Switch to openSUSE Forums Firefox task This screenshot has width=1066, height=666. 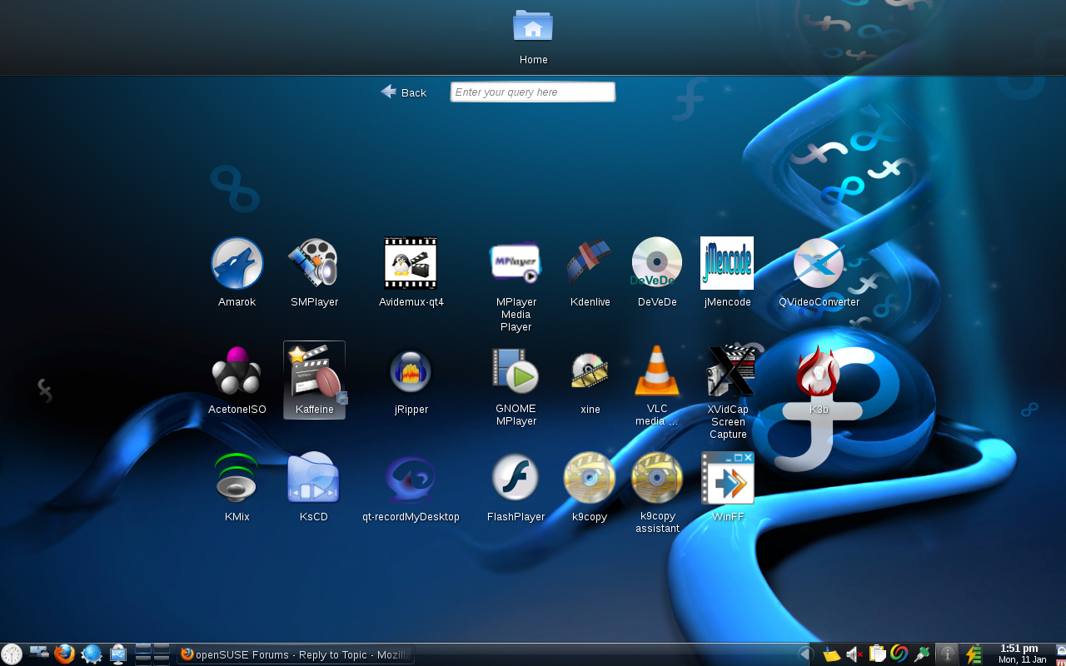tap(296, 655)
